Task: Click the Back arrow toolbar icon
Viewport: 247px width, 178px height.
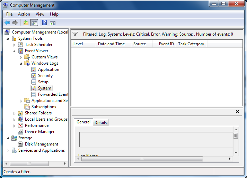Action: (x=7, y=23)
